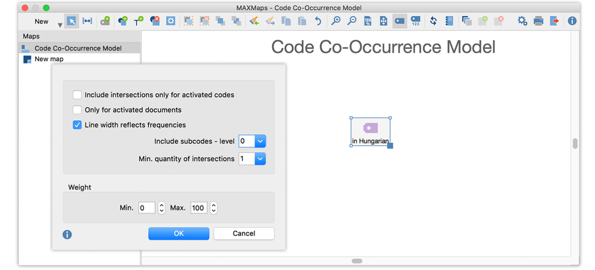Select New map in Maps list

[x=79, y=59]
